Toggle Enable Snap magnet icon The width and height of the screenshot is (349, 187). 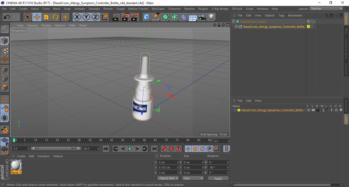pyautogui.click(x=5, y=130)
